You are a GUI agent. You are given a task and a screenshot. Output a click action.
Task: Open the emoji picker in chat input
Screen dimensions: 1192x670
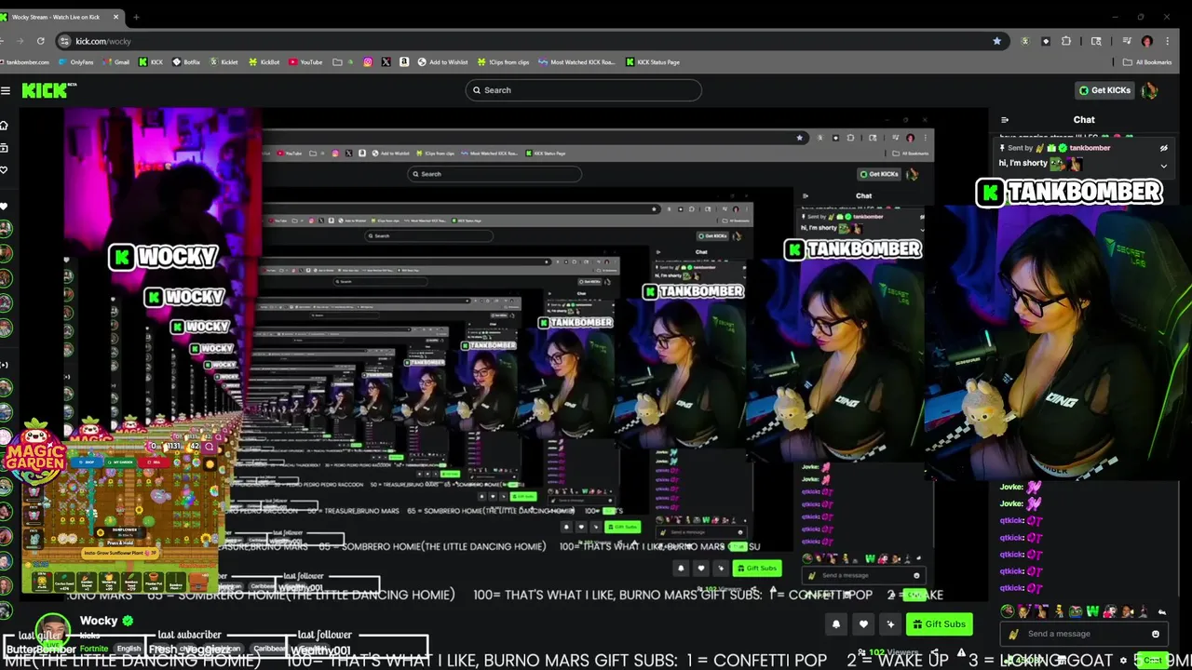tap(1156, 634)
